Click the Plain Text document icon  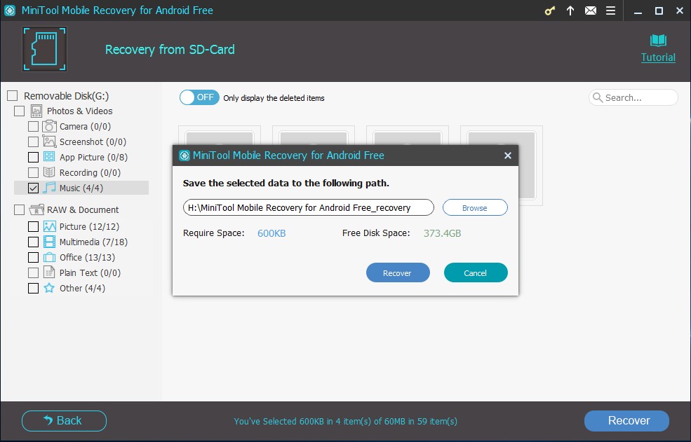pyautogui.click(x=49, y=272)
